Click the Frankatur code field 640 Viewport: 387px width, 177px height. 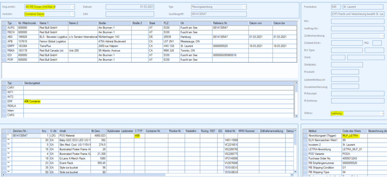tap(336, 7)
